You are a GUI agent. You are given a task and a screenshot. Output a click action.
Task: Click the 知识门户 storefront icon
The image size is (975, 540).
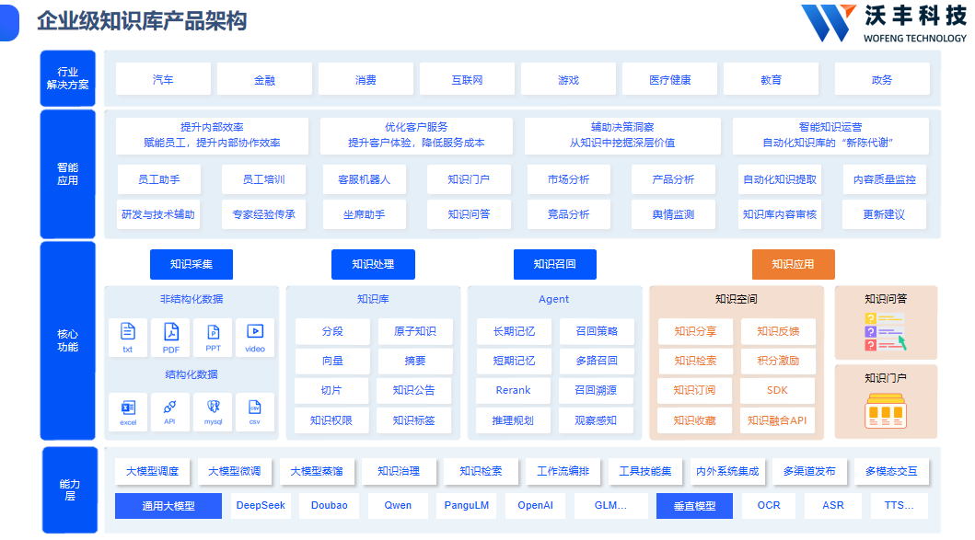tap(886, 410)
